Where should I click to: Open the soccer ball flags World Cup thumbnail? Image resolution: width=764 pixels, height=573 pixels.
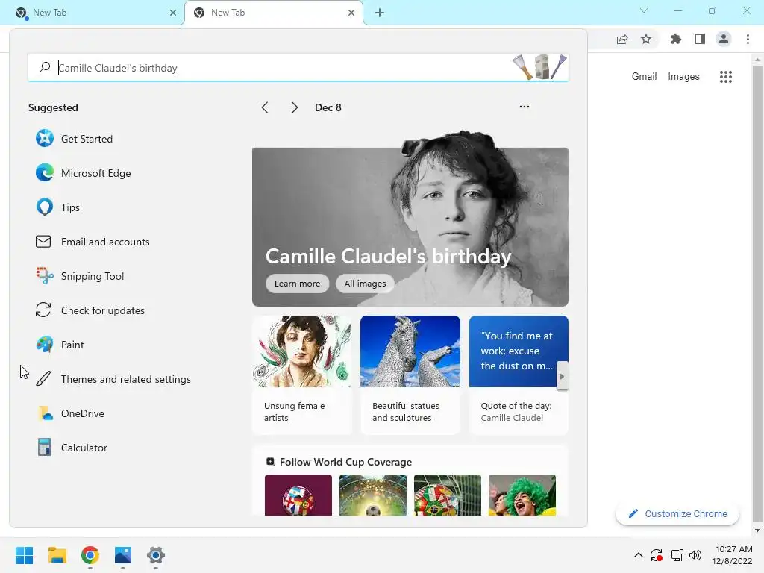pos(298,495)
